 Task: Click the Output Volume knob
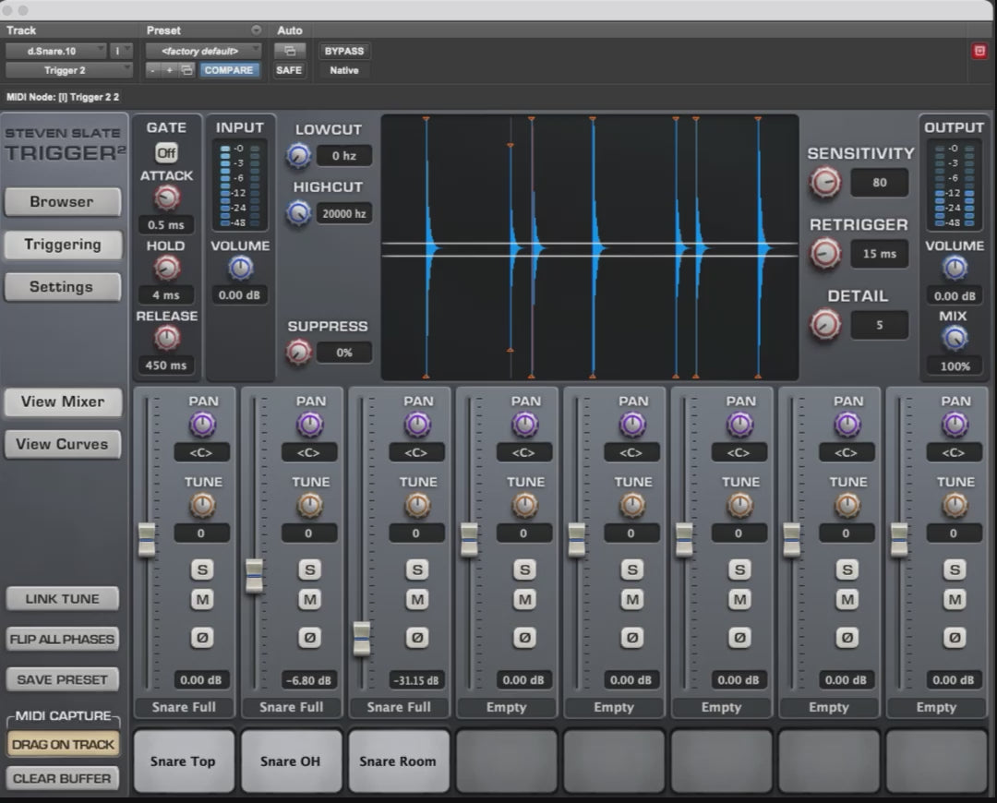pyautogui.click(x=955, y=269)
